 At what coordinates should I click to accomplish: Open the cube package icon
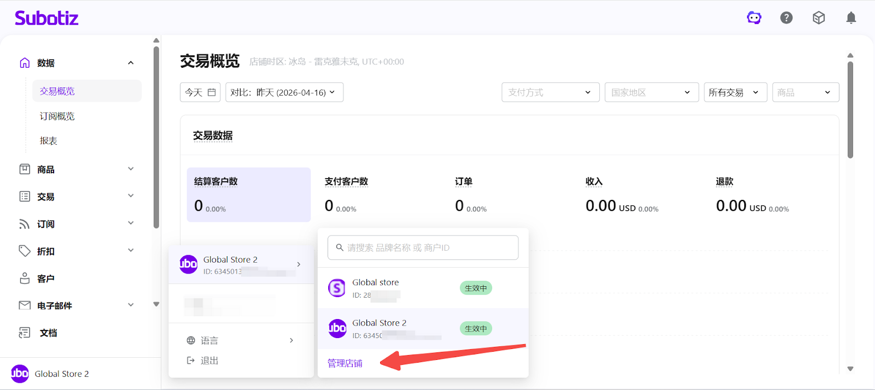819,18
